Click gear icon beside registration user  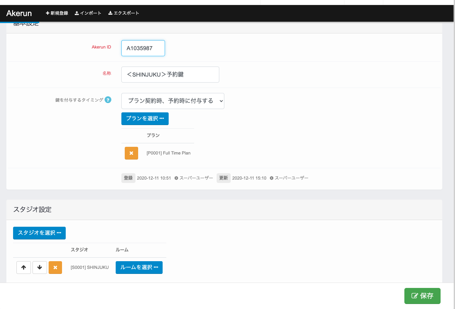point(176,178)
